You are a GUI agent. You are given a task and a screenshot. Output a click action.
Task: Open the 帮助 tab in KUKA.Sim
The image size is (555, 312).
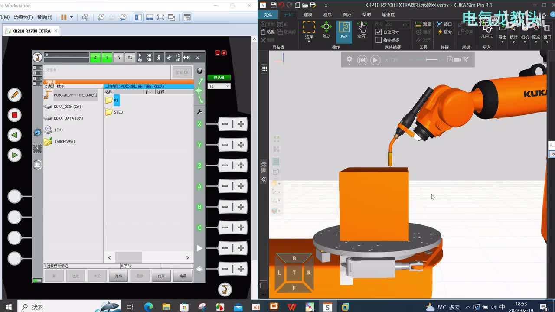pyautogui.click(x=366, y=15)
